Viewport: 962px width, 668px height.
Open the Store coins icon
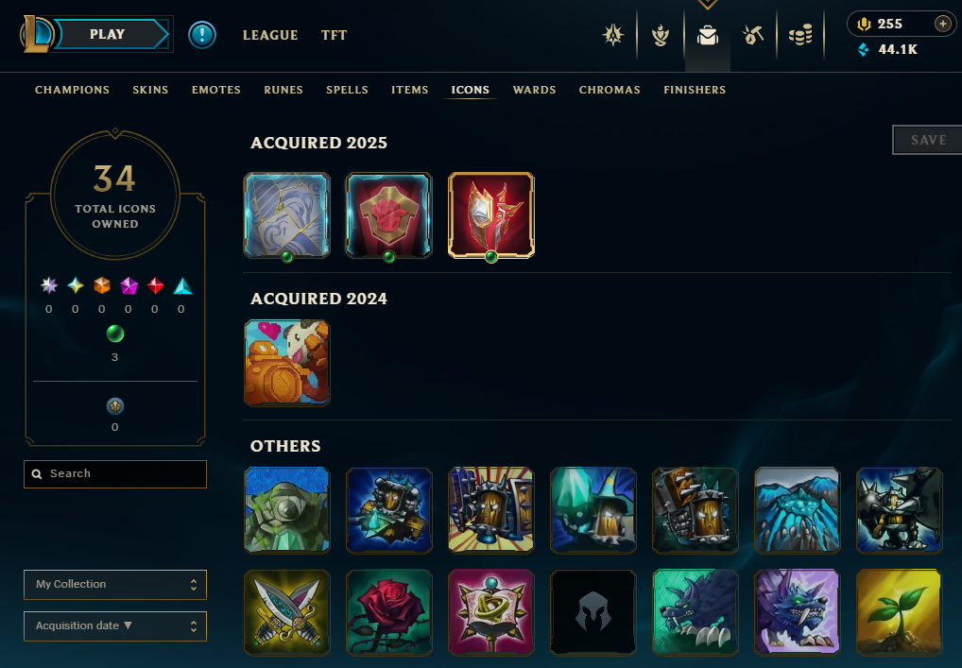tap(800, 35)
